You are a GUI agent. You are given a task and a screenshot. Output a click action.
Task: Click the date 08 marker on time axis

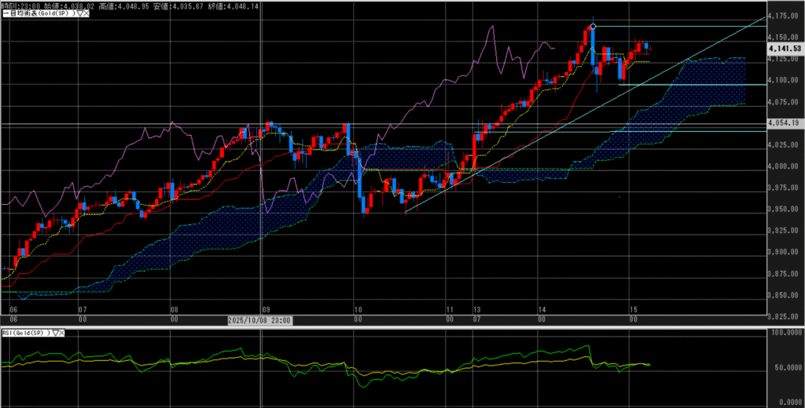click(x=174, y=310)
